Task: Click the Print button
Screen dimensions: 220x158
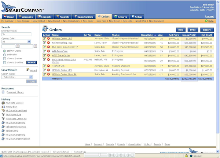Action: click(x=193, y=30)
